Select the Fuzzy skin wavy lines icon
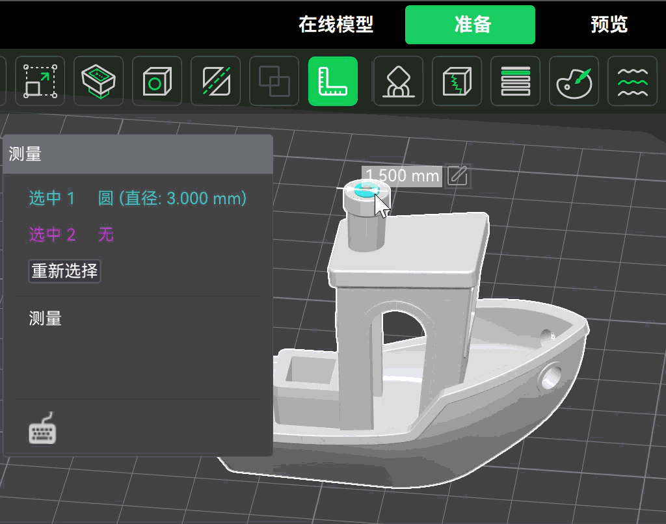The image size is (666, 524). tap(632, 81)
